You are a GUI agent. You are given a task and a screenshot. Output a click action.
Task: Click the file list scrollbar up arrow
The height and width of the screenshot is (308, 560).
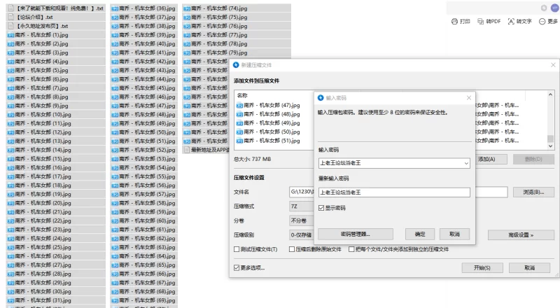tap(550, 94)
